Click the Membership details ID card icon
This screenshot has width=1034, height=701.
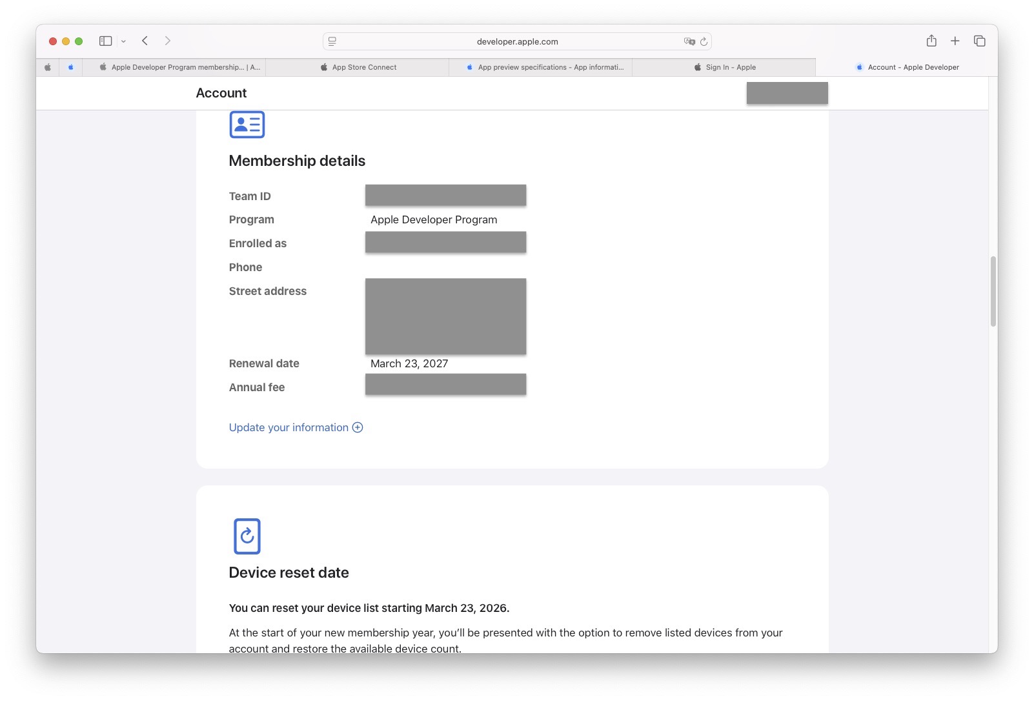pyautogui.click(x=247, y=125)
